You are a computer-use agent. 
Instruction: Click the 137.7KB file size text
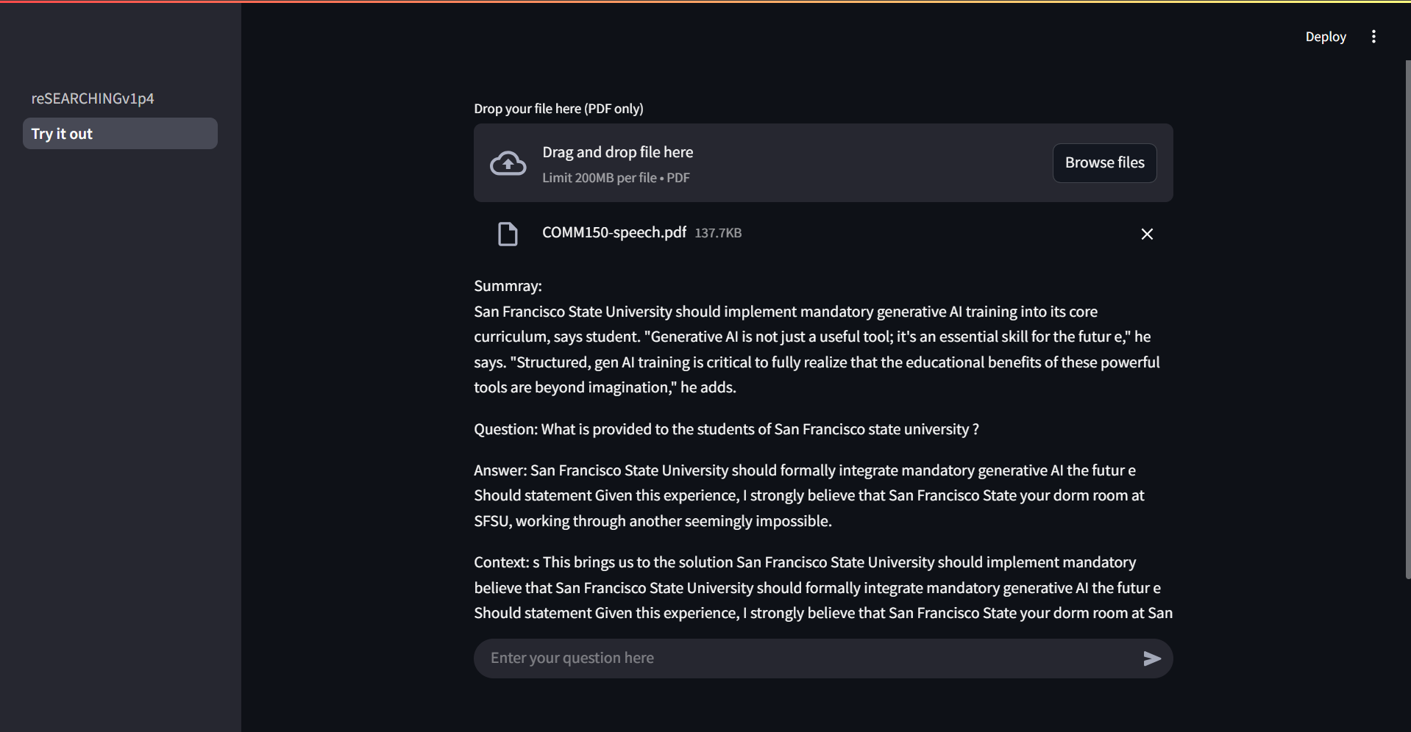coord(718,233)
